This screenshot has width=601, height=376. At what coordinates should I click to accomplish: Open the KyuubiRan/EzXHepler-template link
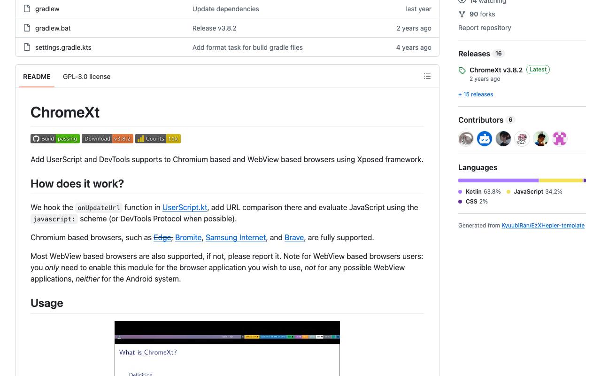tap(543, 226)
